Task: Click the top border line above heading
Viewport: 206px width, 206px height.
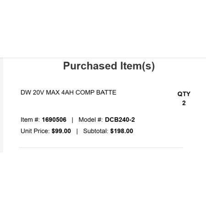Action: (x=103, y=58)
